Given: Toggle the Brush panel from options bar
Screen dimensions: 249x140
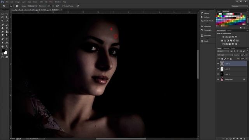Looking at the screenshot, I should tap(17, 6).
